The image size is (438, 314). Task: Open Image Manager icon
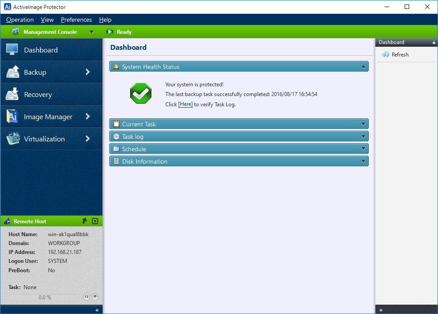tap(12, 117)
